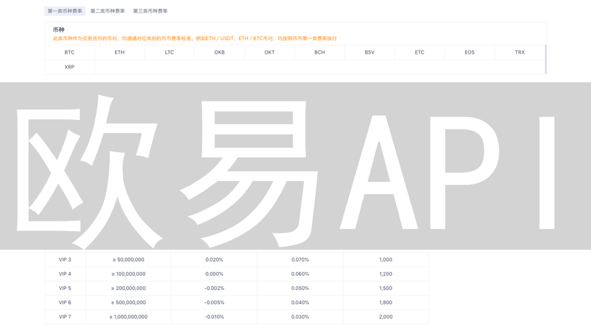Click the 0.050% taker fee value
The image size is (591, 332).
click(300, 288)
